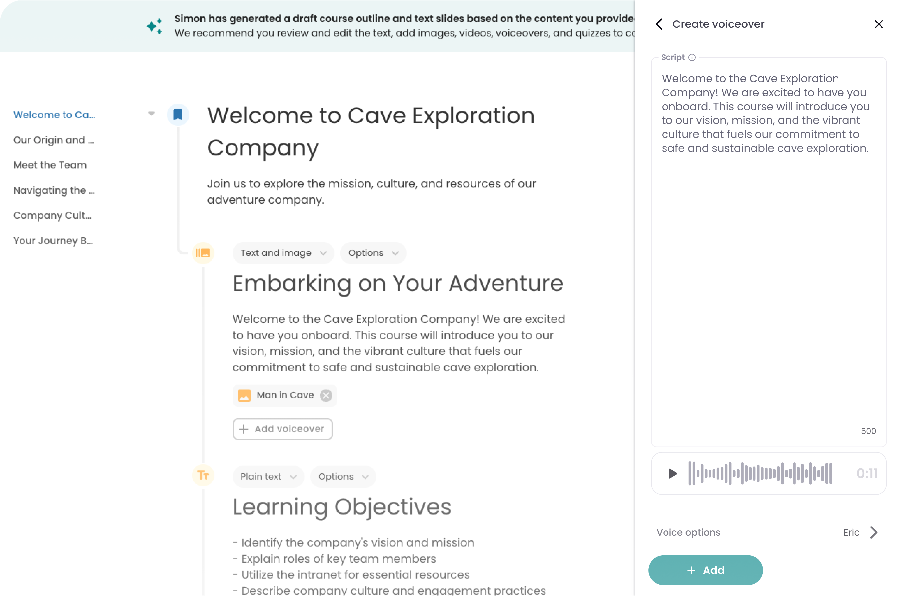Open the Text and image dropdown
Screen dimensions: 903x596
pos(283,253)
